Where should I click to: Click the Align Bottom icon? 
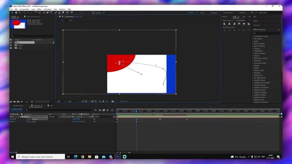(249, 24)
